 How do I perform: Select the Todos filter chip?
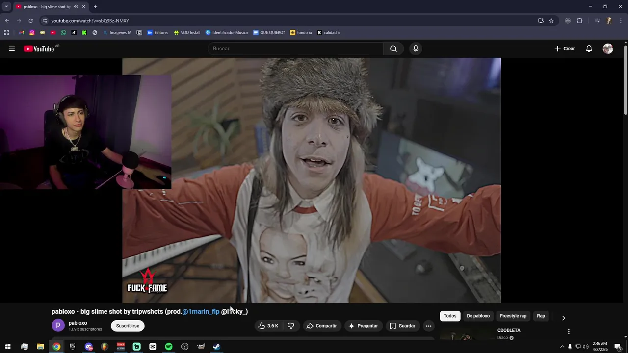(x=450, y=316)
